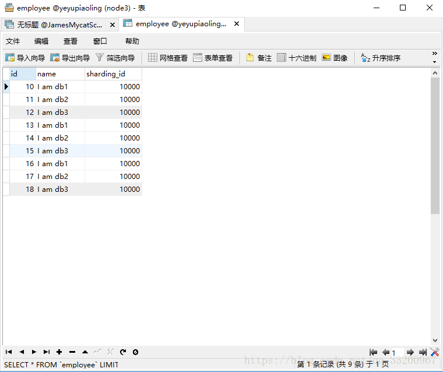This screenshot has width=443, height=372.
Task: Delete the current record with minus button
Action: [x=72, y=352]
